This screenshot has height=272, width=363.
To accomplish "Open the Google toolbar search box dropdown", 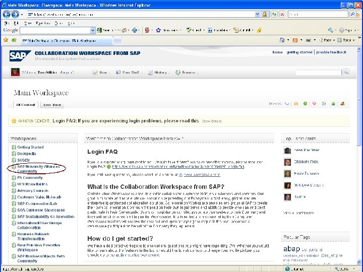I will 93,30.
